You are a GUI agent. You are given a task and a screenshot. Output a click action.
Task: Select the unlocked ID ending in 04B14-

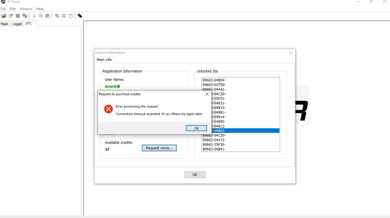pos(245,117)
